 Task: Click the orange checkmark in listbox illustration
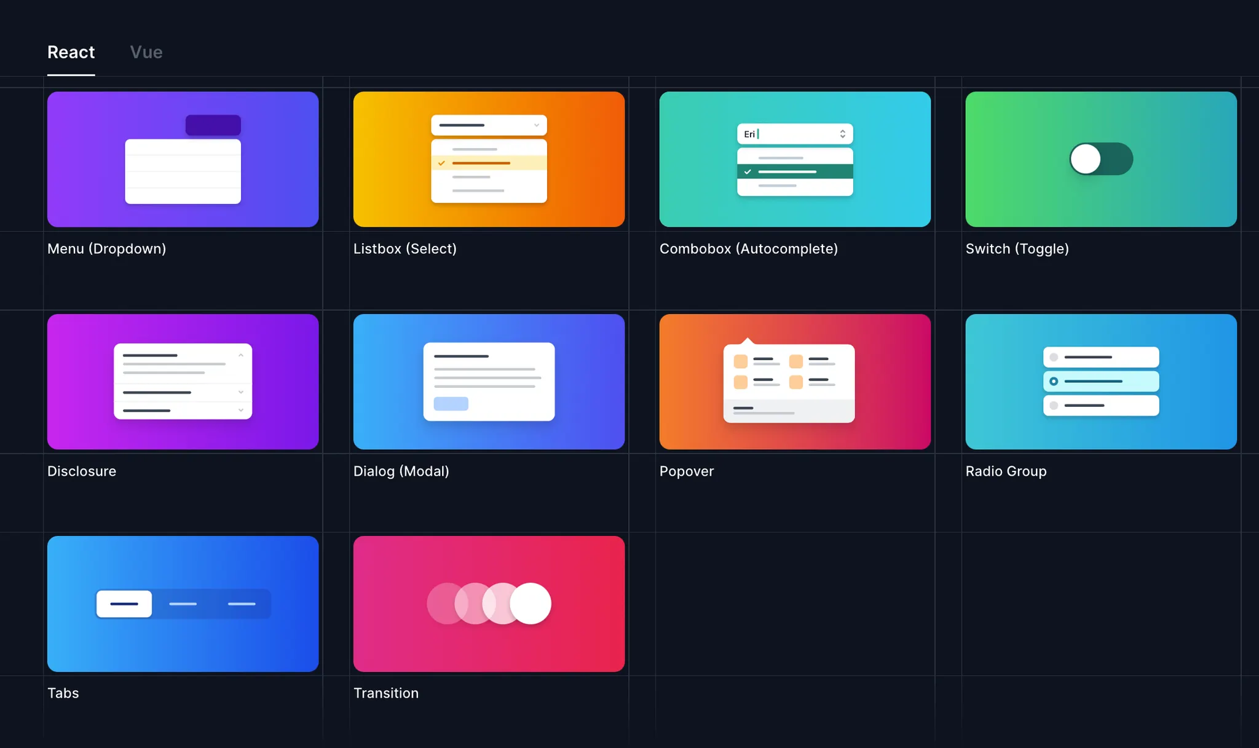(x=441, y=163)
